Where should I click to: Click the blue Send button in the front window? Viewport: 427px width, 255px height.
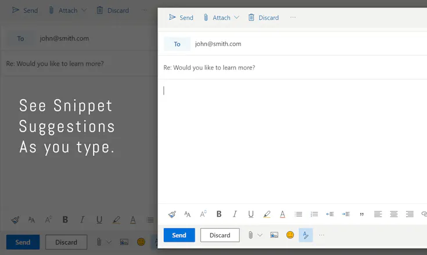coord(179,235)
